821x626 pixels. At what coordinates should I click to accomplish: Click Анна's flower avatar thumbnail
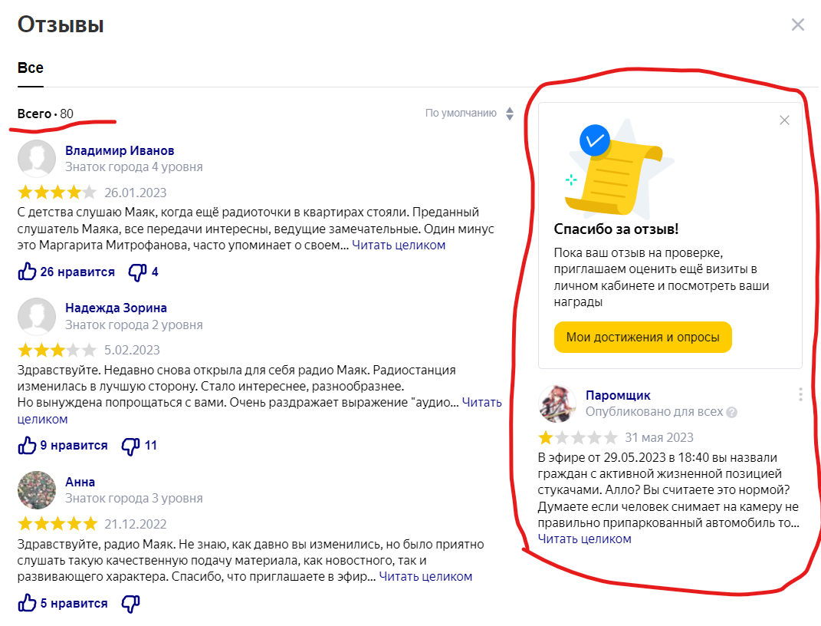37,489
